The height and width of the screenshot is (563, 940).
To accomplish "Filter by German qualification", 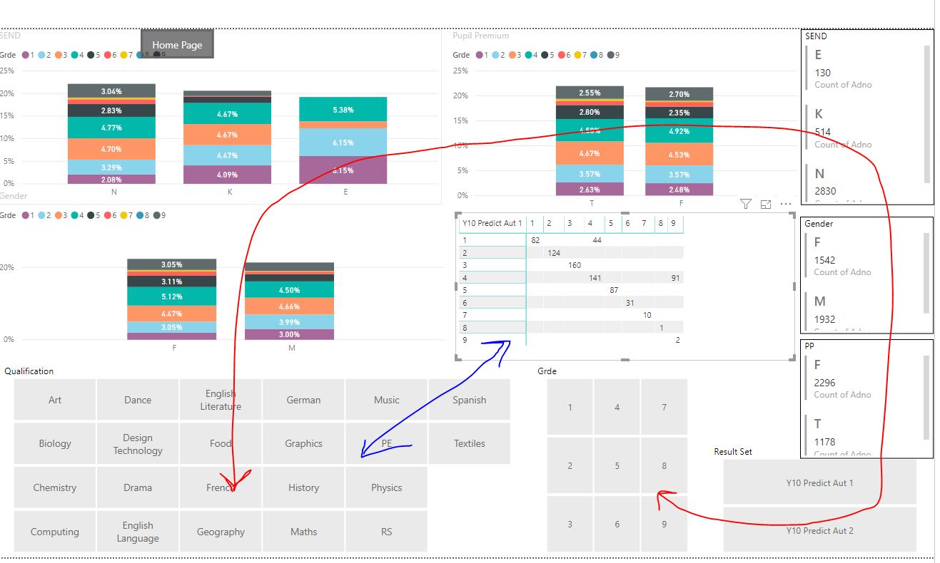I will (x=303, y=400).
